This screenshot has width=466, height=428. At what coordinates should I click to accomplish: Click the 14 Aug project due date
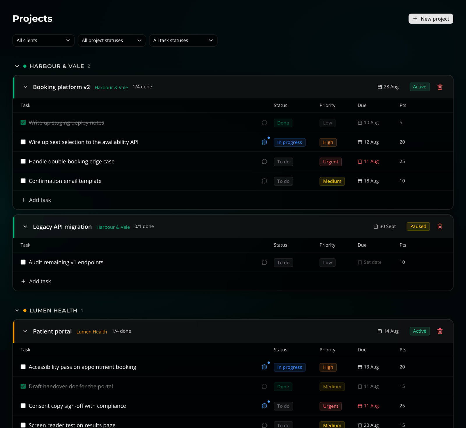click(388, 331)
